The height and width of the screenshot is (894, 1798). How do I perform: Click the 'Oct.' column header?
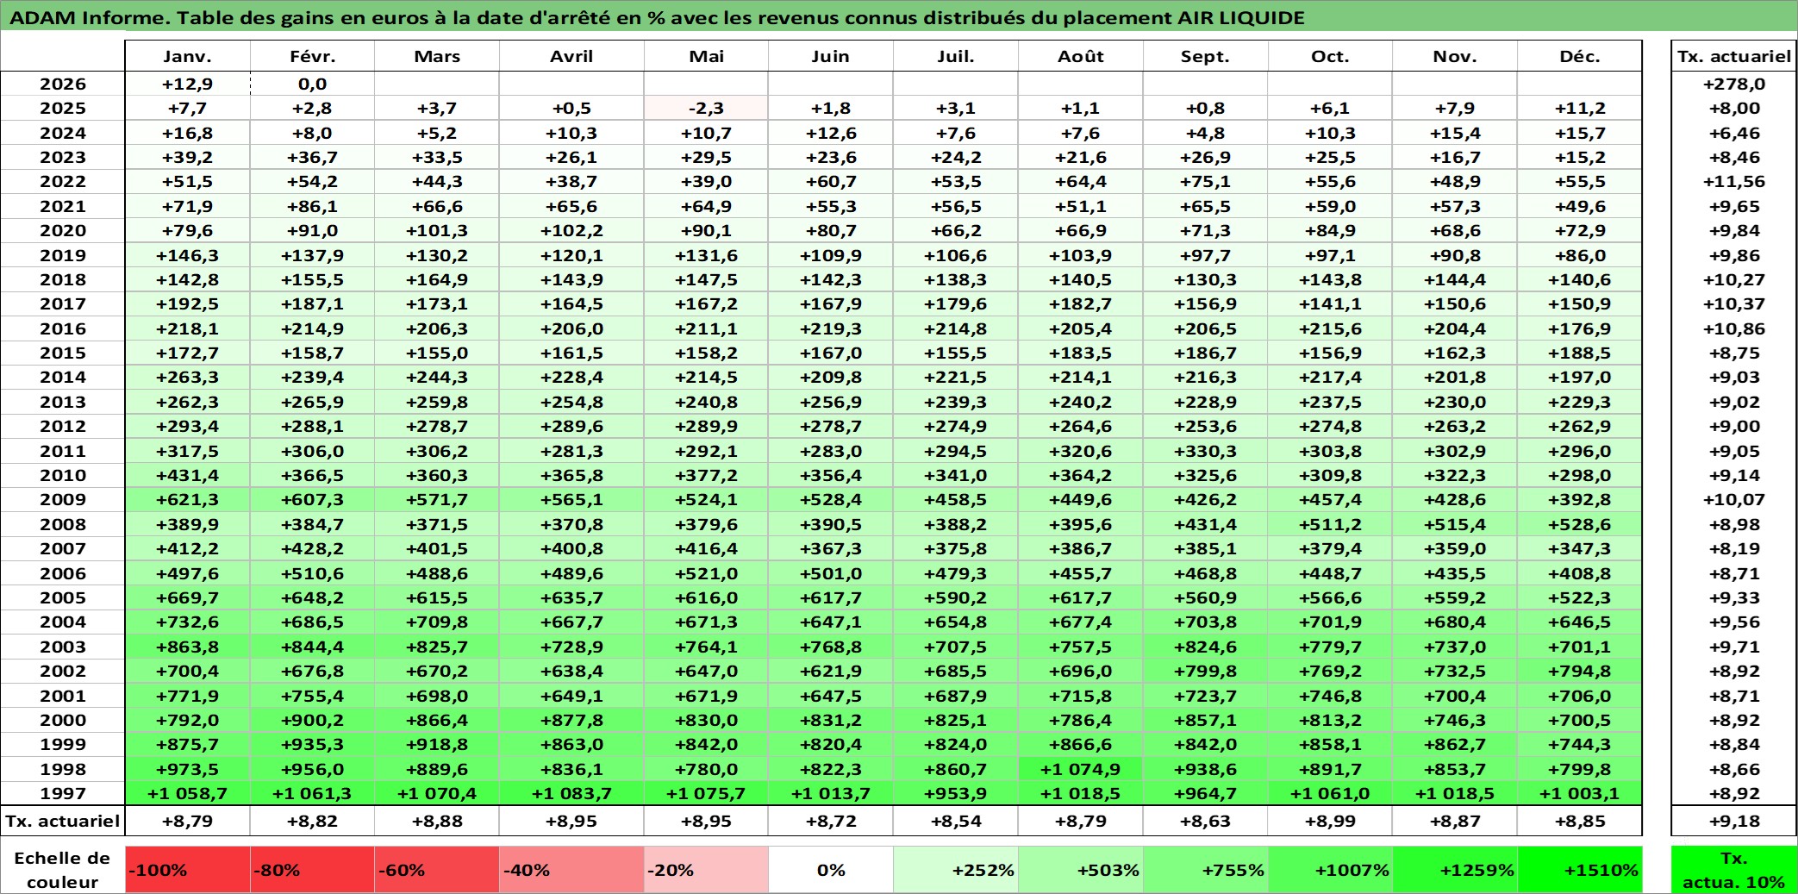click(1331, 56)
